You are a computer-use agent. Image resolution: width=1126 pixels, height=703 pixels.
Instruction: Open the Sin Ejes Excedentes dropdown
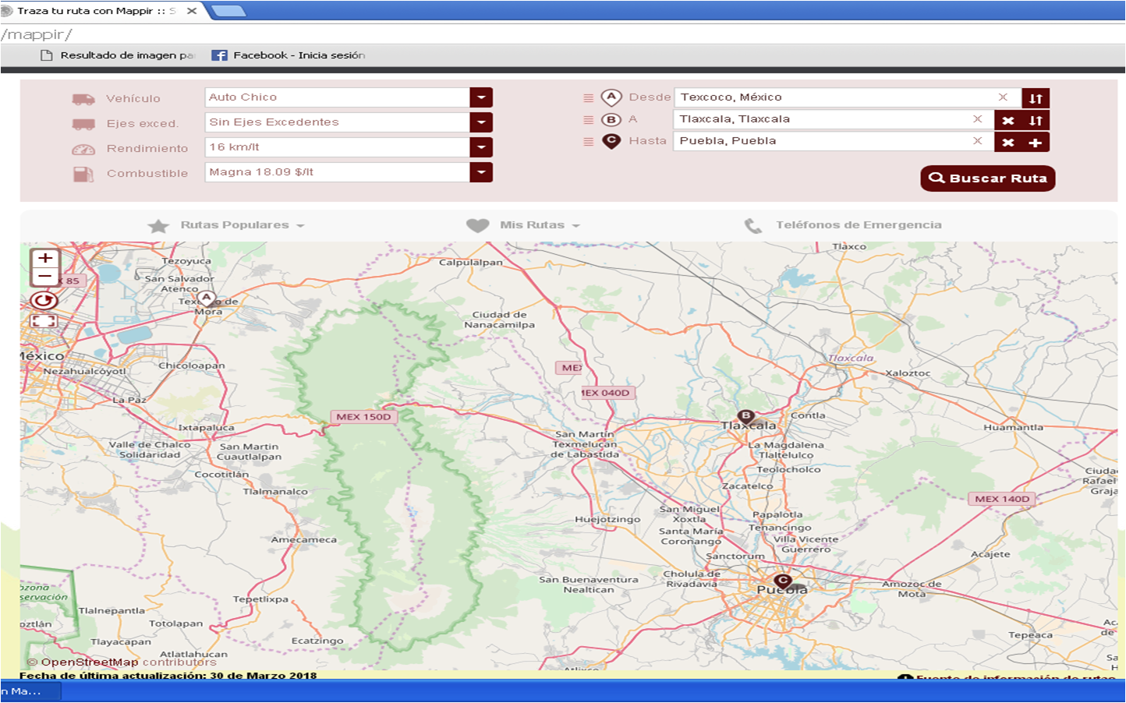pos(482,122)
